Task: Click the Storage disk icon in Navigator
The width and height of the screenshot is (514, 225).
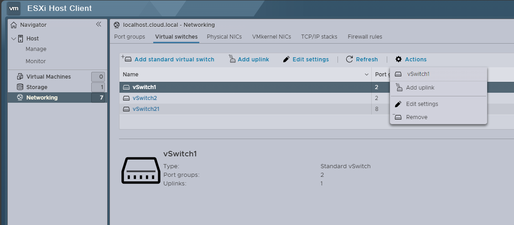Action: point(20,87)
